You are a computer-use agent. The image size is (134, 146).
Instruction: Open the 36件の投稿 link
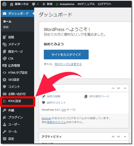tap(53, 97)
